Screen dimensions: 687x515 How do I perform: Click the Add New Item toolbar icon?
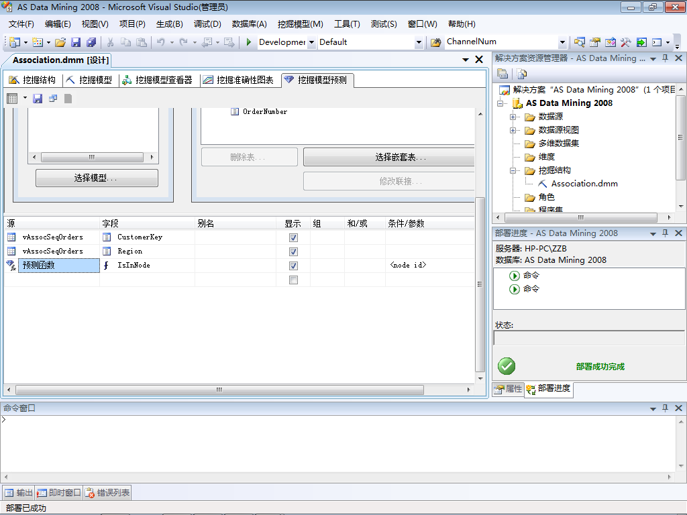point(38,42)
